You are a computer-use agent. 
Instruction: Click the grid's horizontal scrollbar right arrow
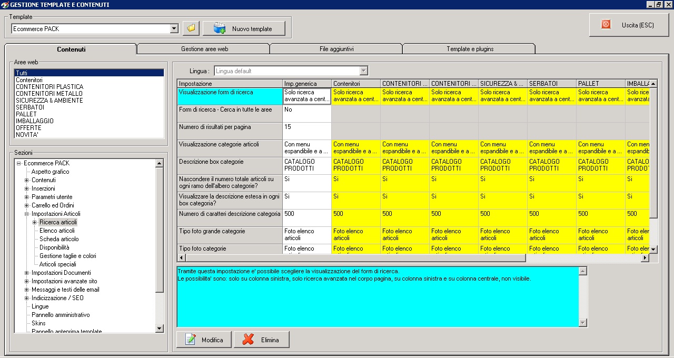click(645, 258)
